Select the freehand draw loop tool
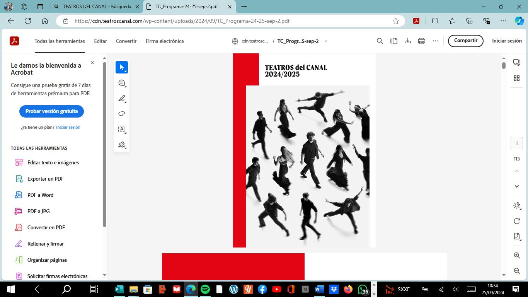Screen dimensions: 528x297 [122, 114]
